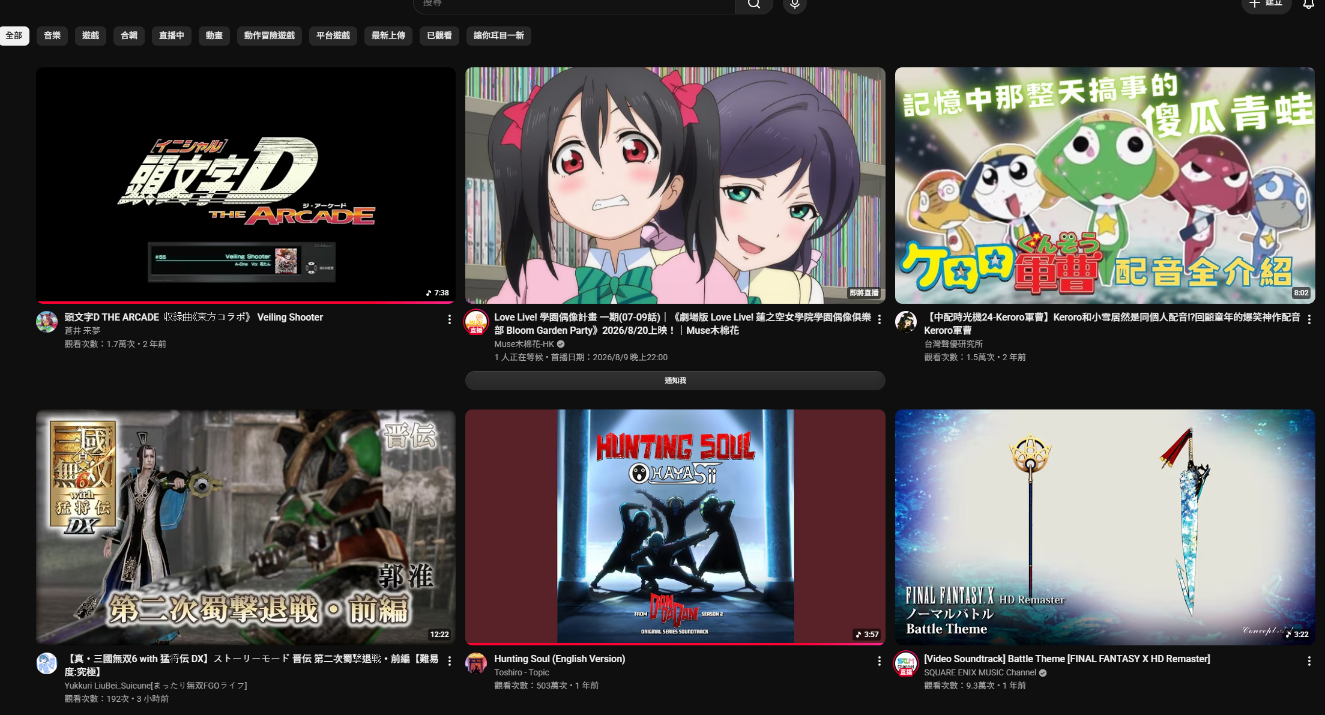
Task: Select the 動畫 filter chip
Action: click(214, 35)
